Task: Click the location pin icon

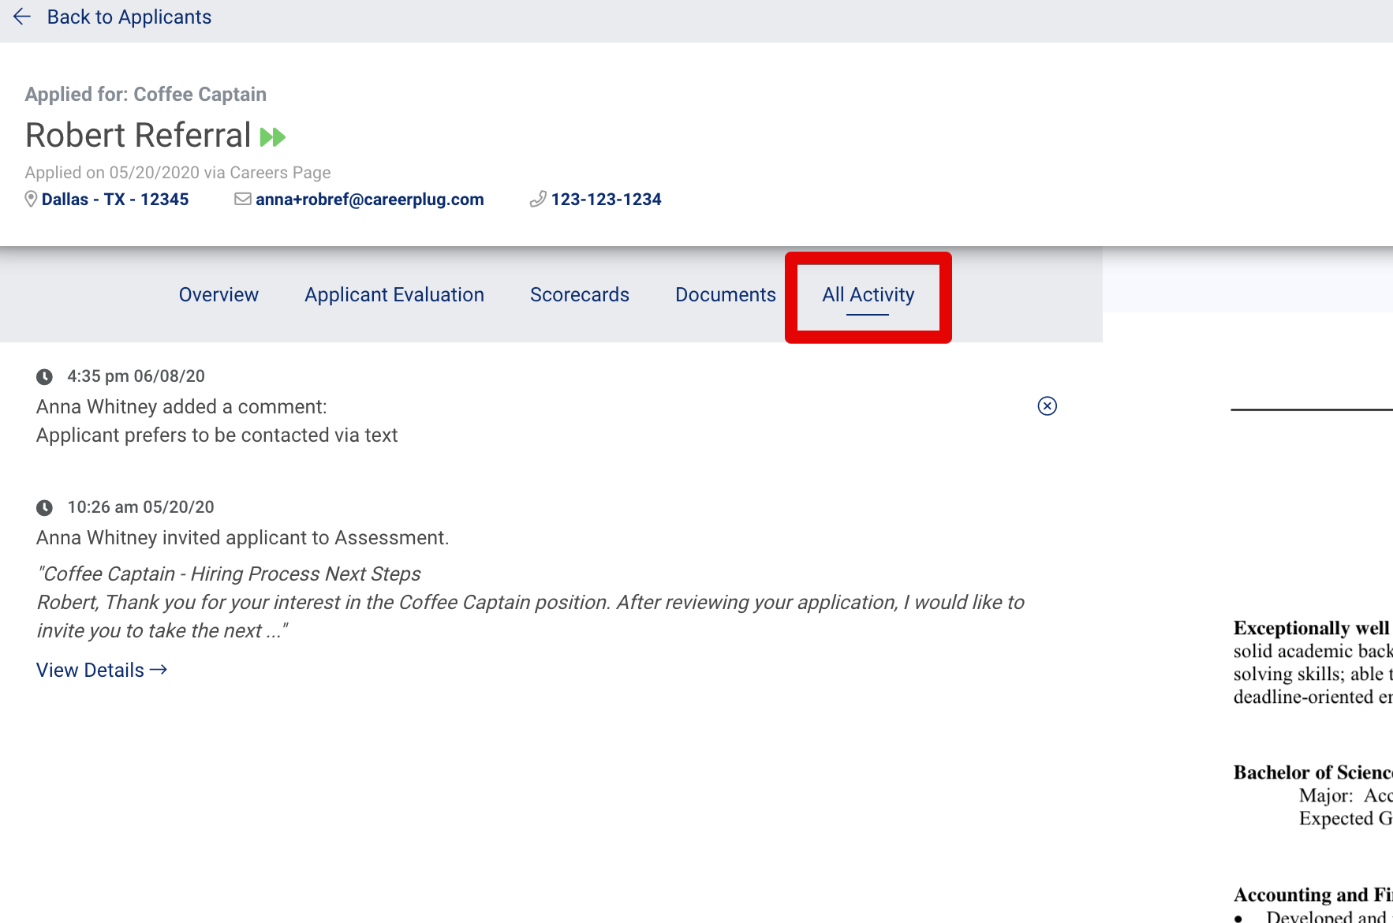Action: point(31,199)
